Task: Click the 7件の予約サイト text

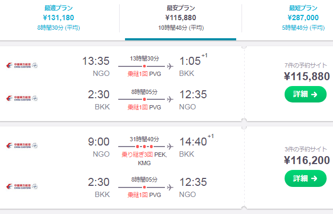Action: click(x=305, y=65)
